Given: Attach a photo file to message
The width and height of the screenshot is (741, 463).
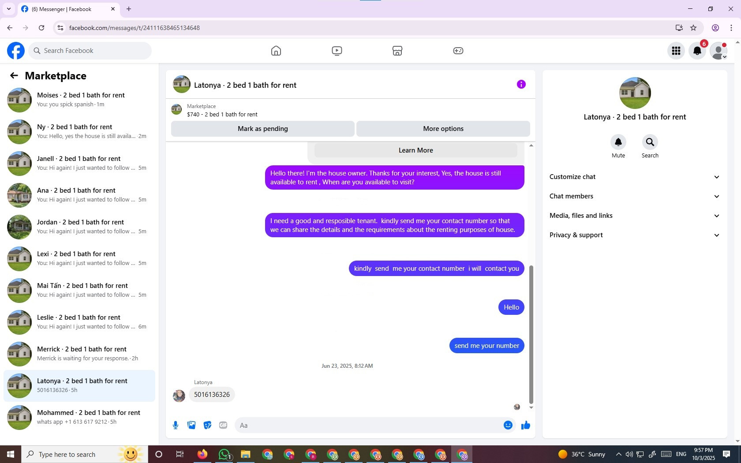Looking at the screenshot, I should click(191, 425).
